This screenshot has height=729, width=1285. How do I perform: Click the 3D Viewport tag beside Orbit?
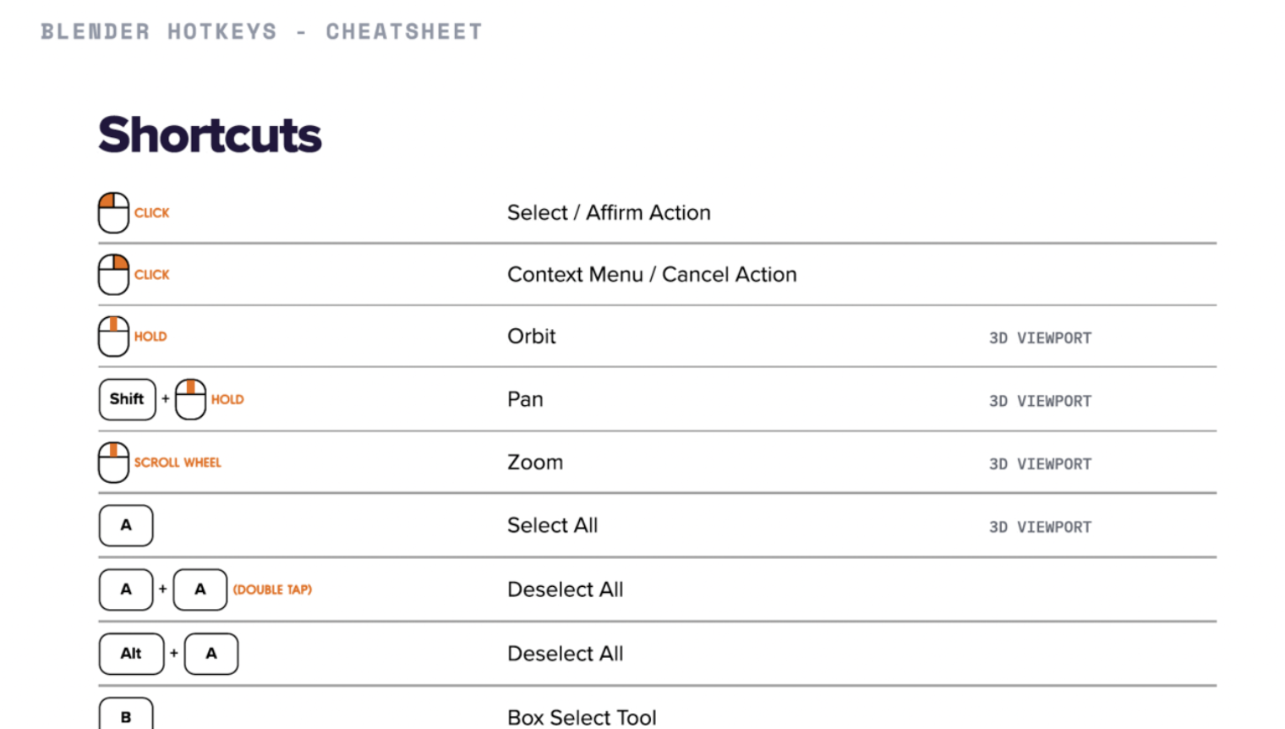(1040, 338)
